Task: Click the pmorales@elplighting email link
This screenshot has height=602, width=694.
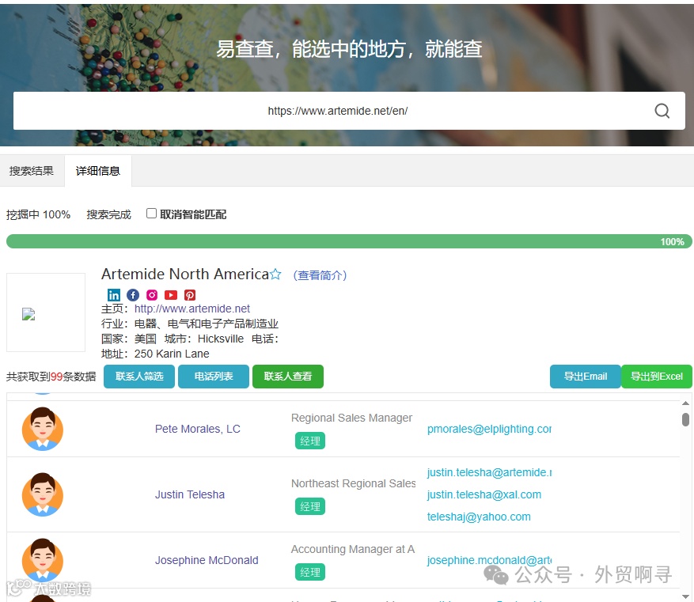Action: click(x=489, y=429)
